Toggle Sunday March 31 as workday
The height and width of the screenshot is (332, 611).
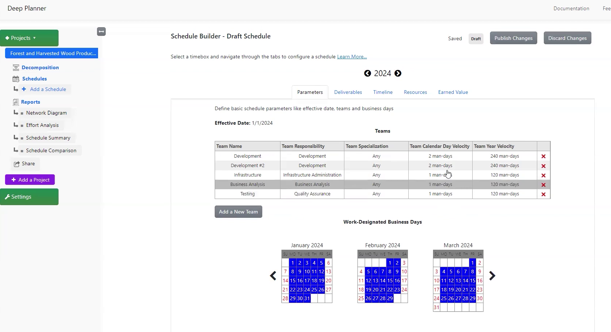437,307
